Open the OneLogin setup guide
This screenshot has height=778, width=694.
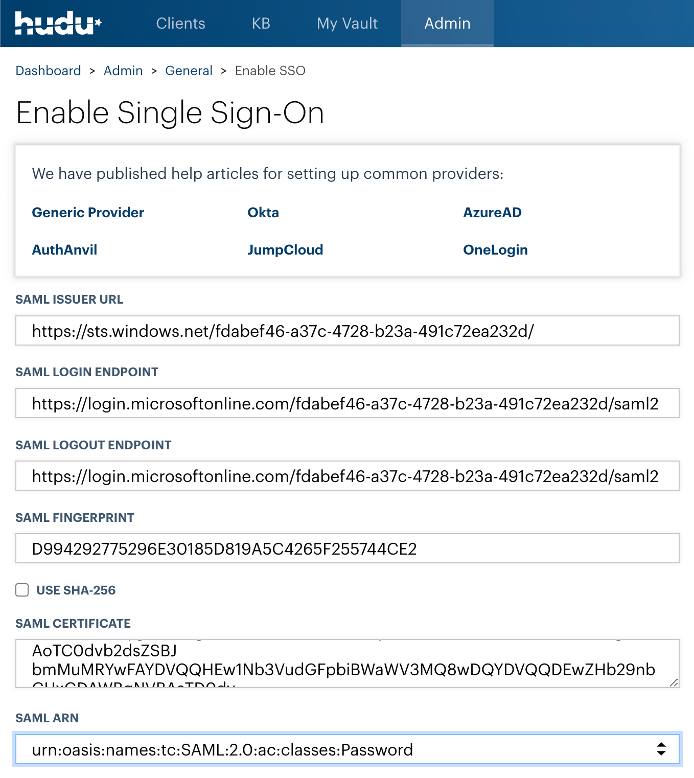tap(495, 249)
